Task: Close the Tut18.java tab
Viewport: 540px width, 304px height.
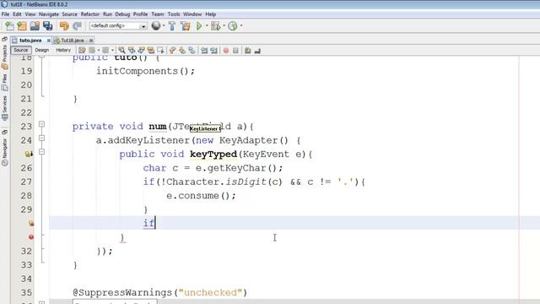Action: click(x=91, y=41)
